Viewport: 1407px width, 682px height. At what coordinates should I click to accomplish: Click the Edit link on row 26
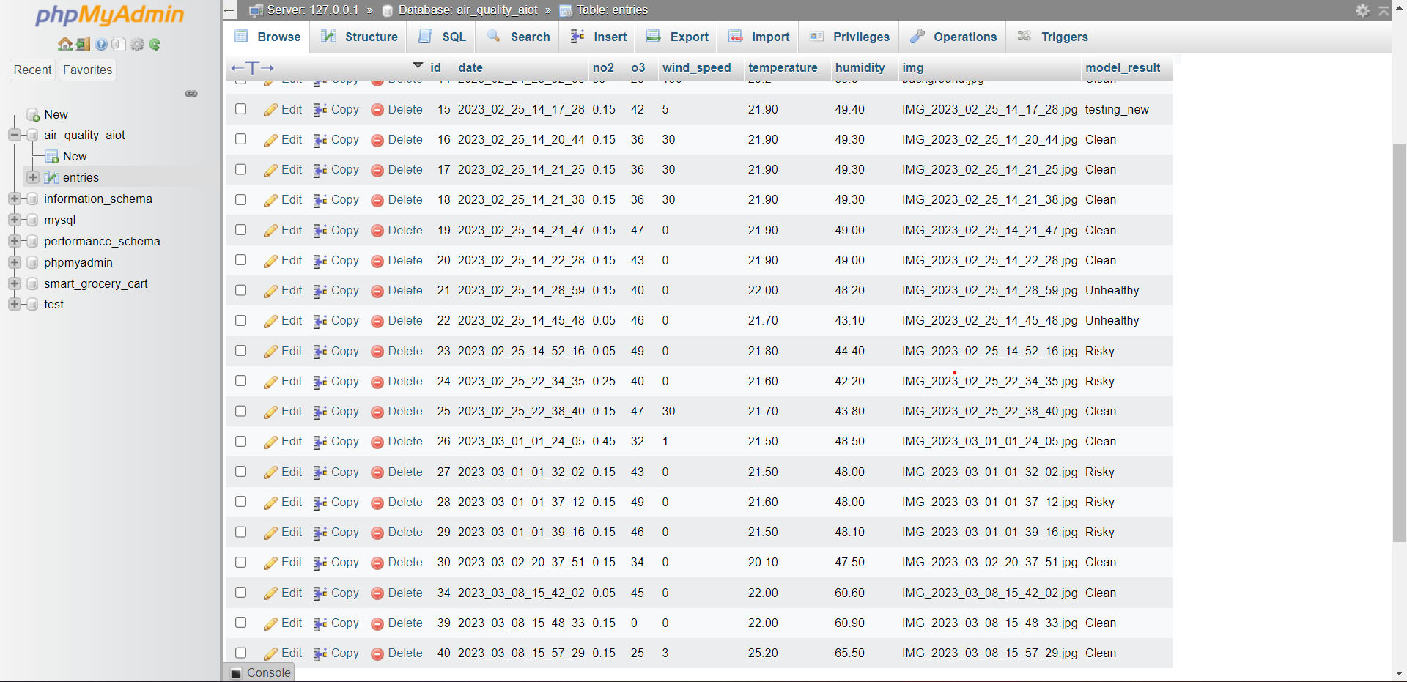(x=290, y=441)
